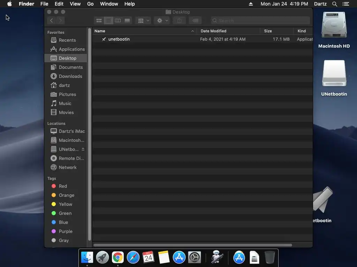
Task: Go forward with the right arrow button
Action: coord(61,21)
